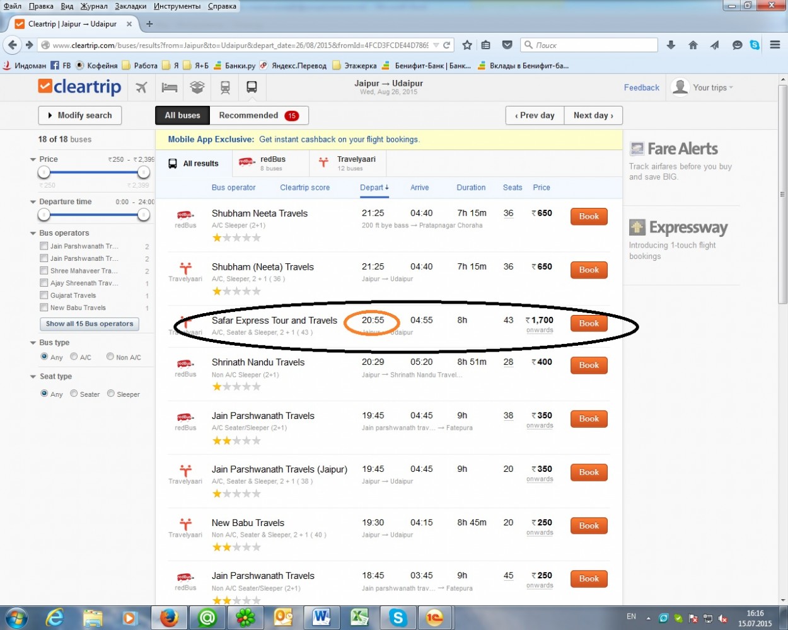Launch Skype from the taskbar
The height and width of the screenshot is (630, 788).
click(x=398, y=617)
